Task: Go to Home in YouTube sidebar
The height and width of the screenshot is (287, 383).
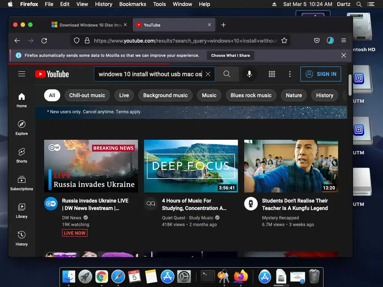Action: click(x=21, y=100)
